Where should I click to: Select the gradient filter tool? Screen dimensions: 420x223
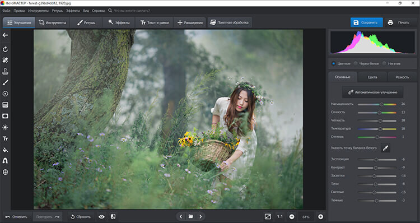(x=5, y=105)
